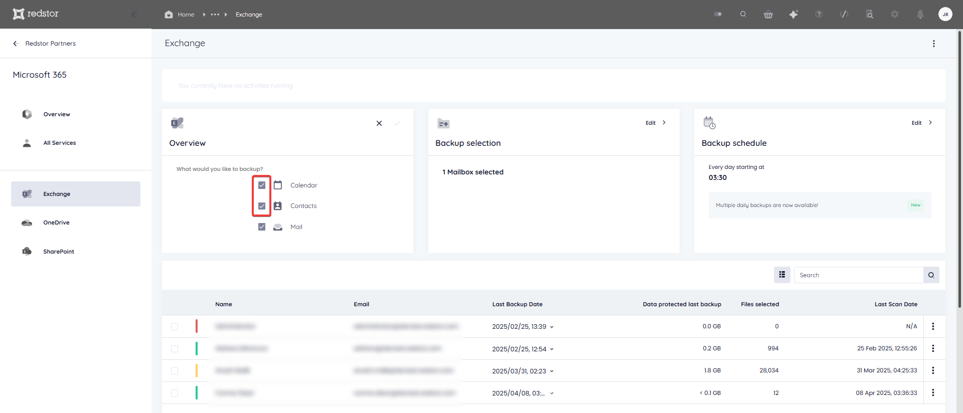Screen dimensions: 963x413
Task: Sort by Last Scan Date header
Action: pyautogui.click(x=896, y=304)
